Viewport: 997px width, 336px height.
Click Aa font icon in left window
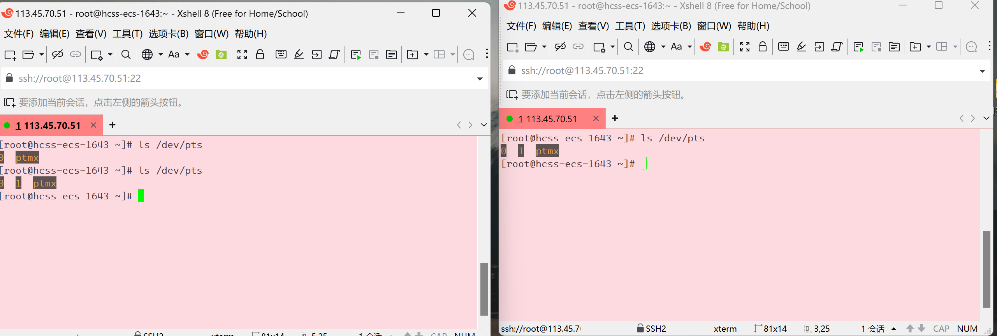174,55
